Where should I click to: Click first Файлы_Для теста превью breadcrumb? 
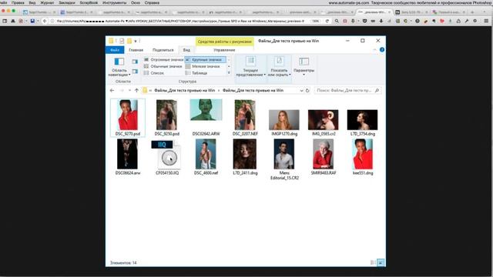coord(185,91)
